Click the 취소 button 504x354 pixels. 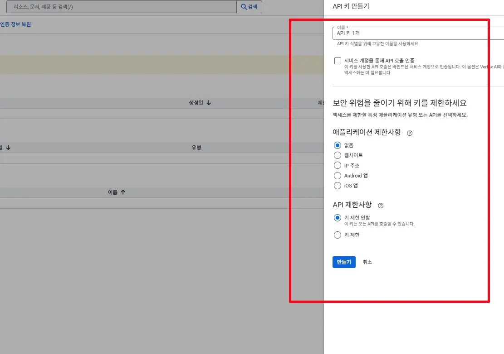(x=367, y=262)
